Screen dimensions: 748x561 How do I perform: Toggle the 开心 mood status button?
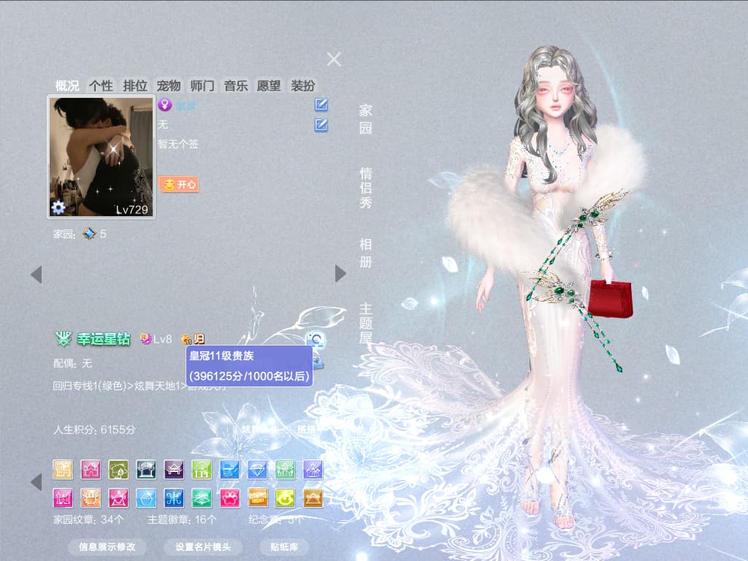(178, 184)
